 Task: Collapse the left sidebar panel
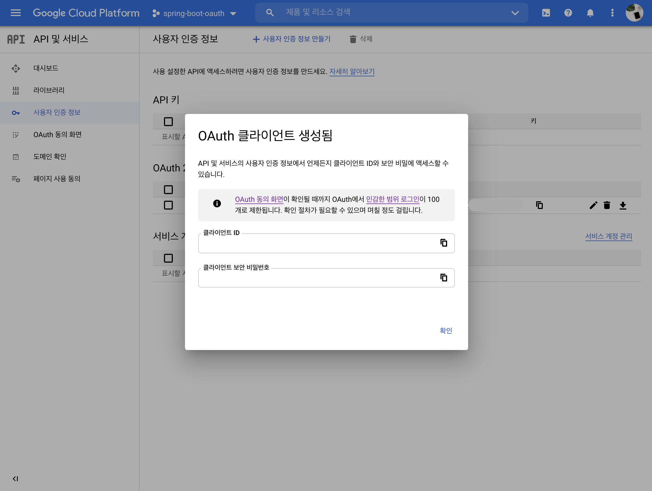pyautogui.click(x=15, y=479)
